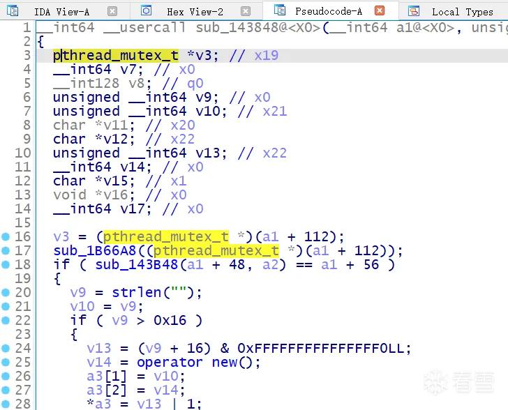Screen dimensions: 508x410
Task: Click variable v10 in its declaration
Action: [x=207, y=111]
